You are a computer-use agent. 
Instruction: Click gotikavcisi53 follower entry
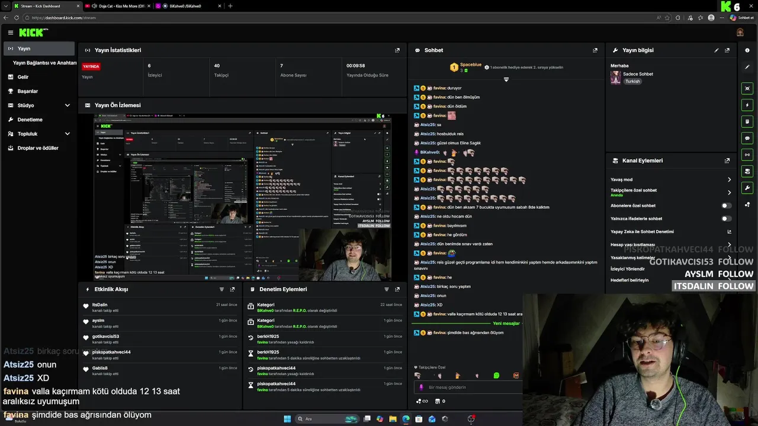coord(105,337)
